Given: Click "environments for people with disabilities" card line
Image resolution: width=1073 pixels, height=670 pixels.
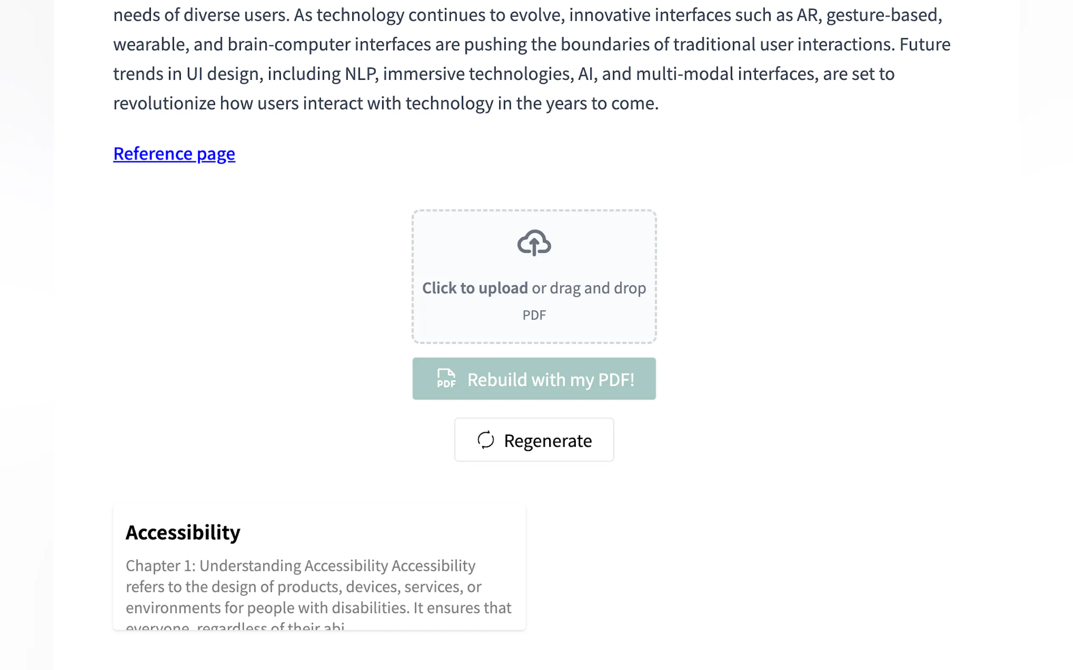Looking at the screenshot, I should click(x=318, y=608).
